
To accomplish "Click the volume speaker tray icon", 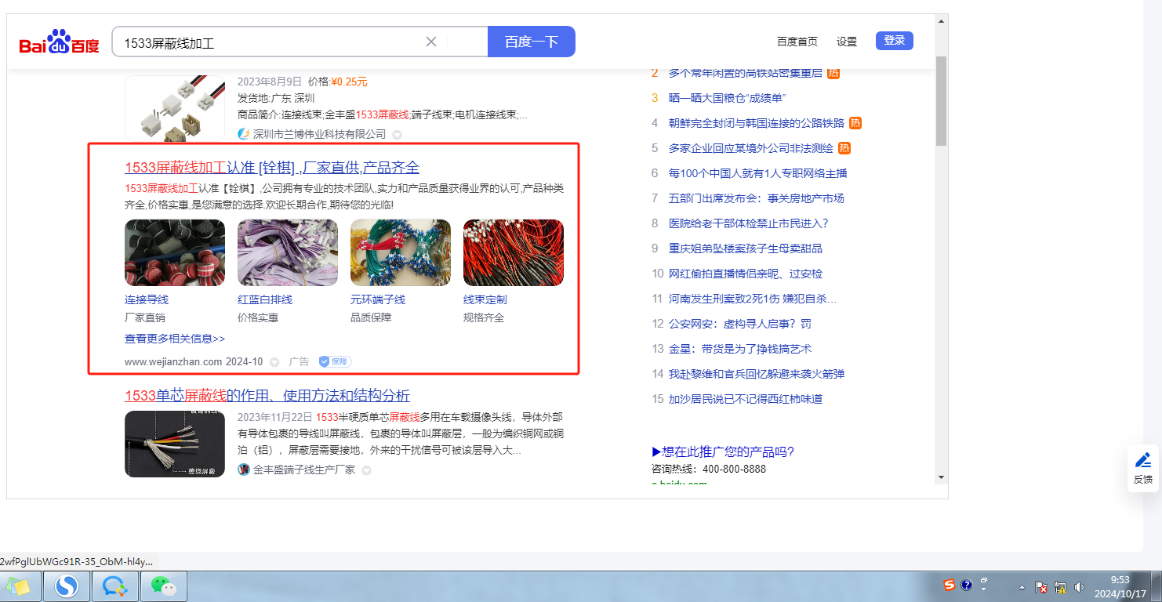I will [1079, 587].
